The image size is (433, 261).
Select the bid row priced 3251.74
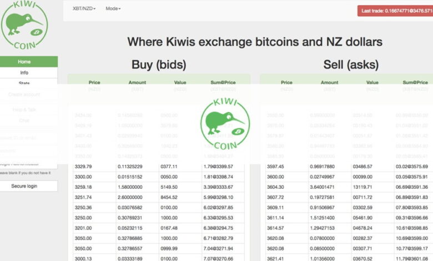(159, 197)
